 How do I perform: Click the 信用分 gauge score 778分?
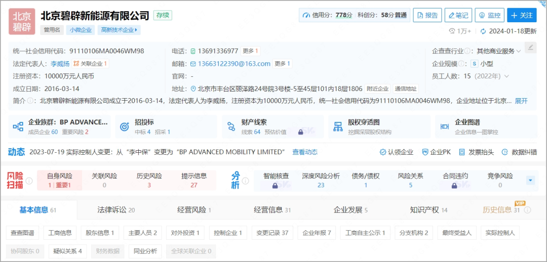click(x=328, y=15)
